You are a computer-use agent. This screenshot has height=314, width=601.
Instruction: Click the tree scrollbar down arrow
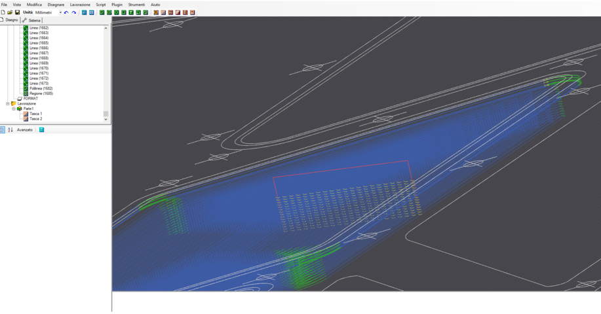106,119
